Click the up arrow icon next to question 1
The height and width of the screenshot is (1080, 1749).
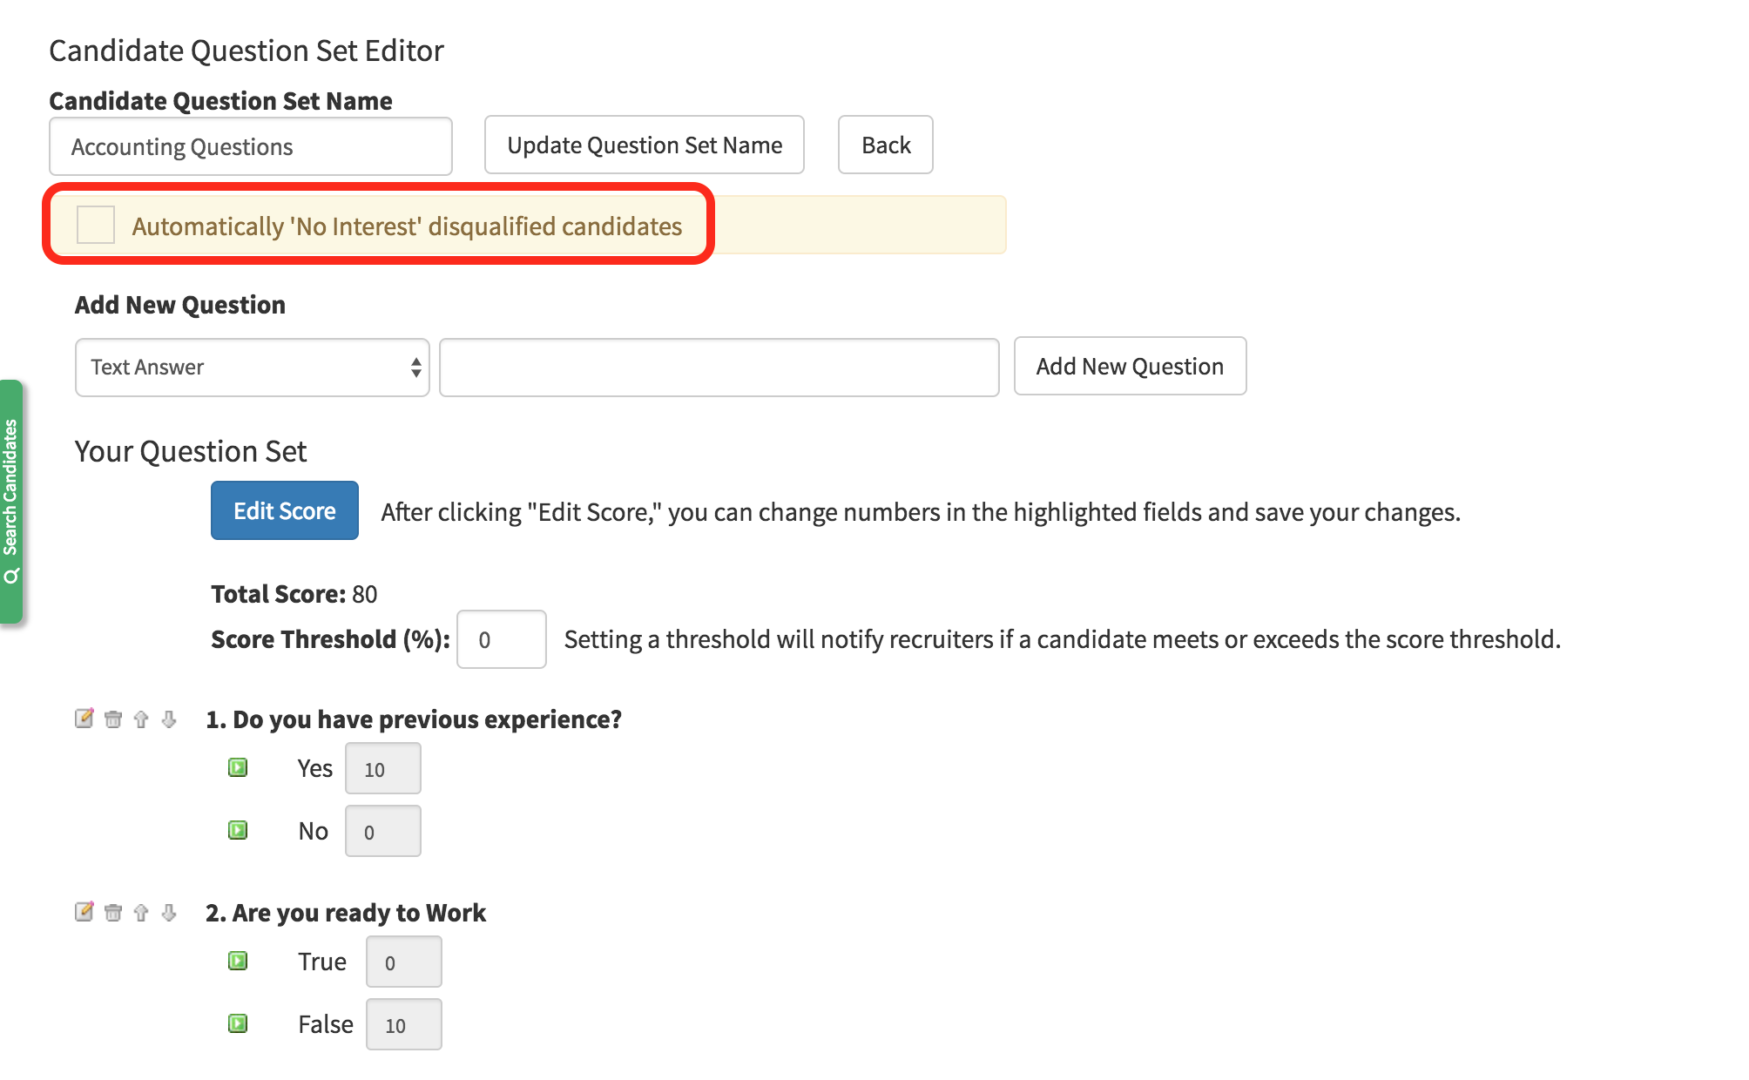tap(141, 719)
